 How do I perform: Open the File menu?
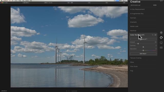tap(10, 1)
